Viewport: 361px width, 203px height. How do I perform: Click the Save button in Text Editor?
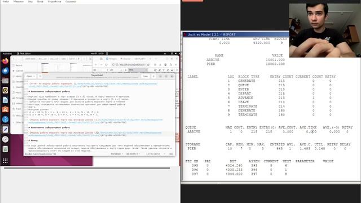click(x=146, y=76)
